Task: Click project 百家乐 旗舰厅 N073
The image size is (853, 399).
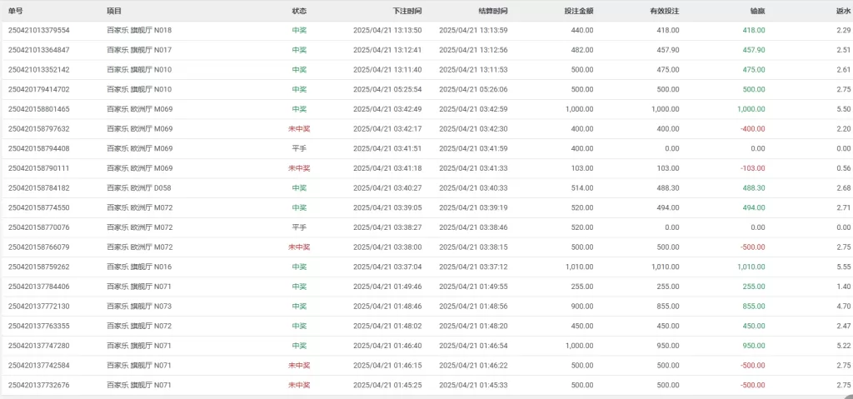Action: pyautogui.click(x=139, y=307)
